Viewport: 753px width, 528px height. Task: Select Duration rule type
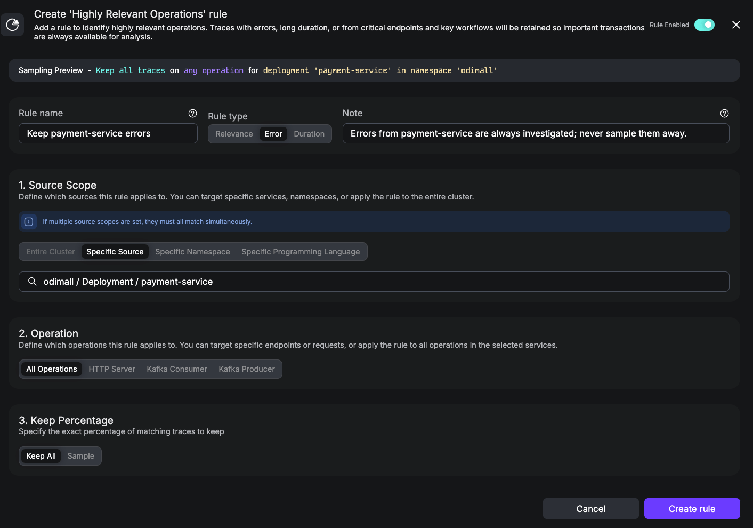[309, 134]
